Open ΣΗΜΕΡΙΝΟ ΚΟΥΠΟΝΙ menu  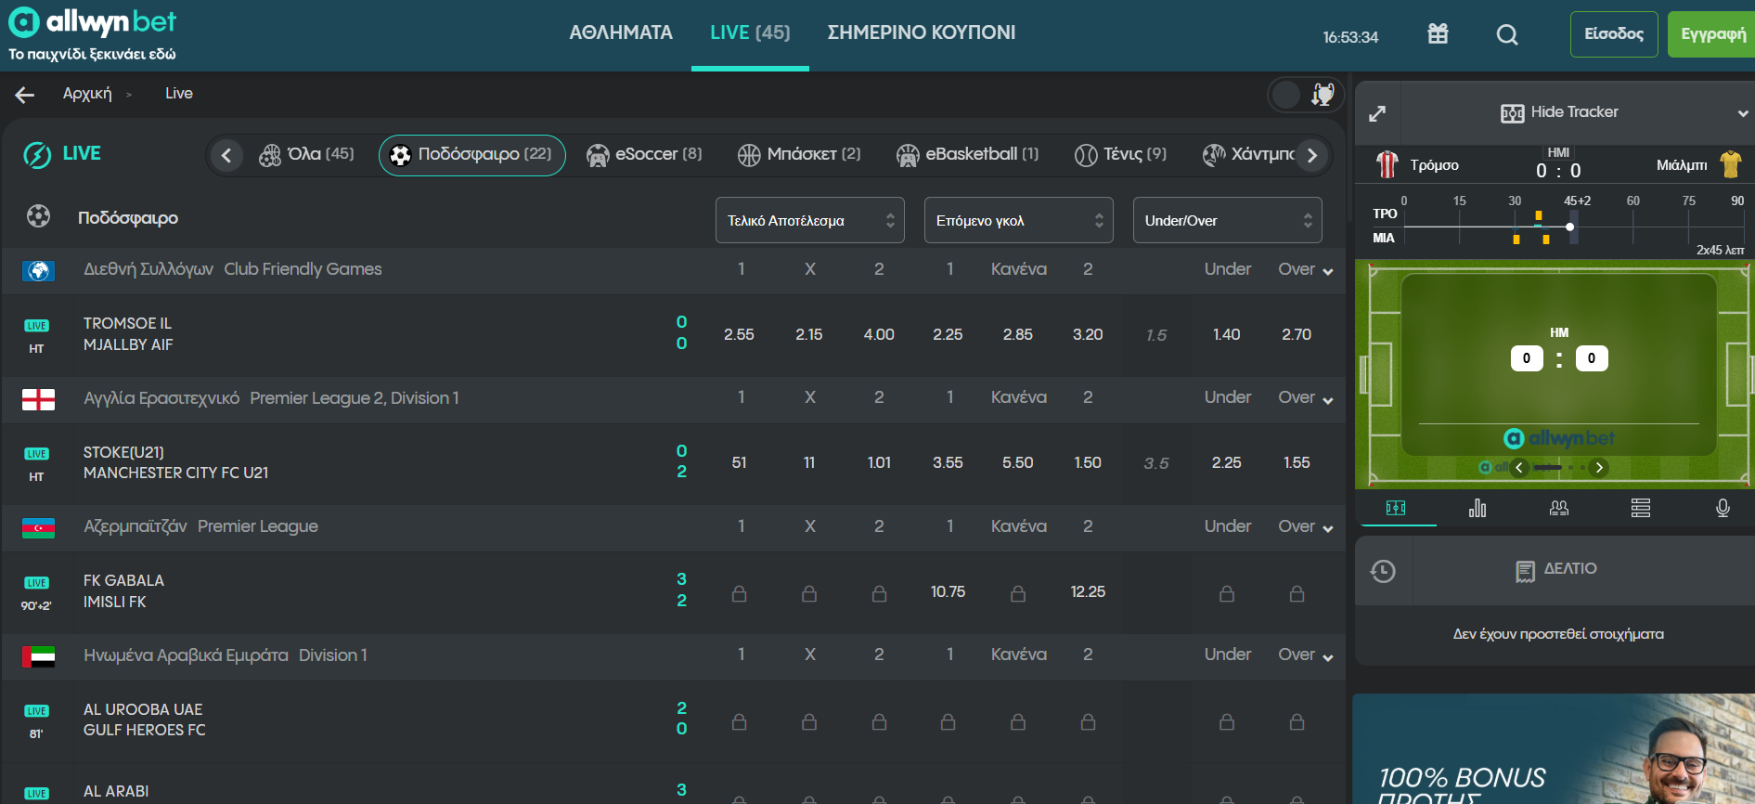pos(922,32)
